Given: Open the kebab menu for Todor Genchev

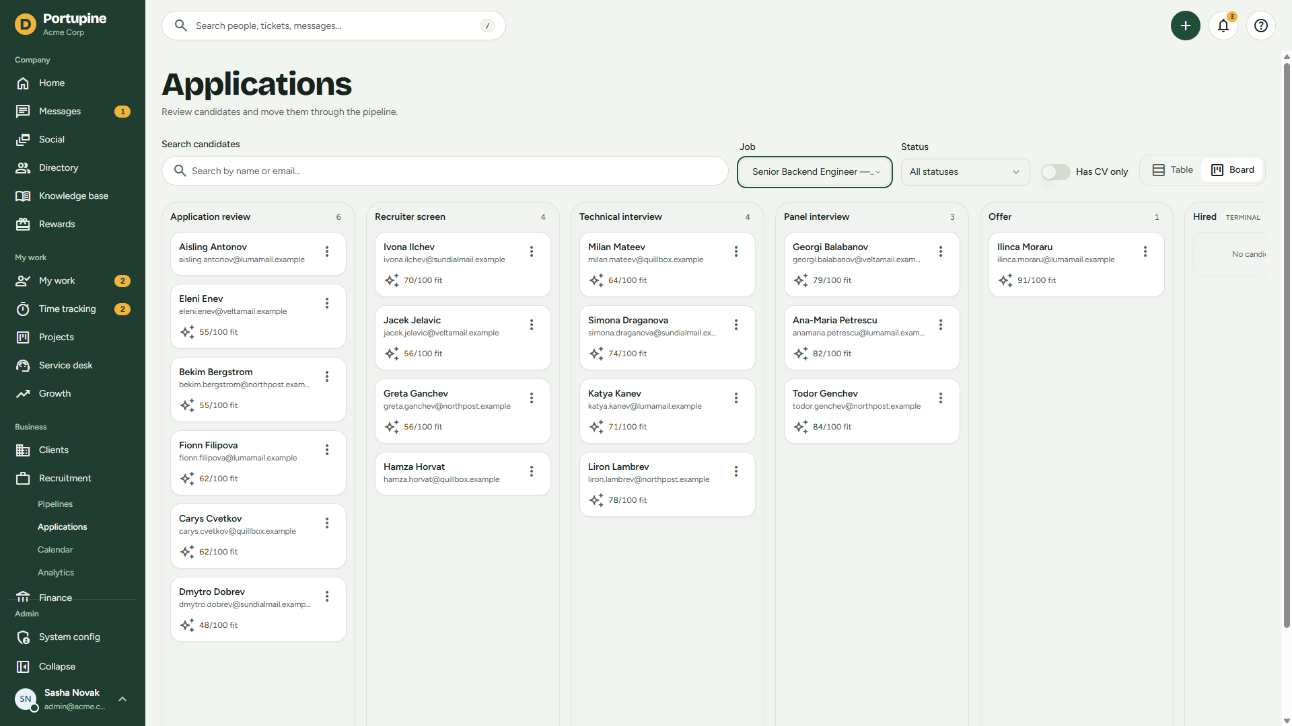Looking at the screenshot, I should pos(941,398).
